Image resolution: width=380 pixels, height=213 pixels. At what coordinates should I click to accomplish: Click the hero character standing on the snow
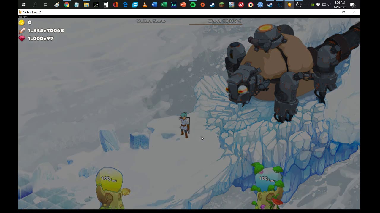[x=184, y=125]
